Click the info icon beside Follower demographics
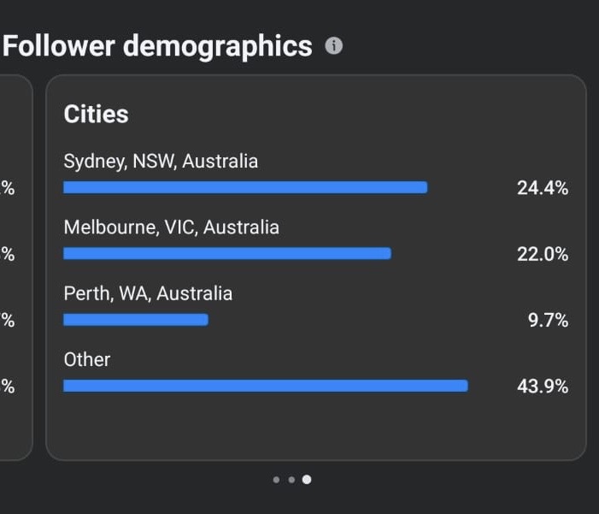This screenshot has width=599, height=514. (333, 46)
